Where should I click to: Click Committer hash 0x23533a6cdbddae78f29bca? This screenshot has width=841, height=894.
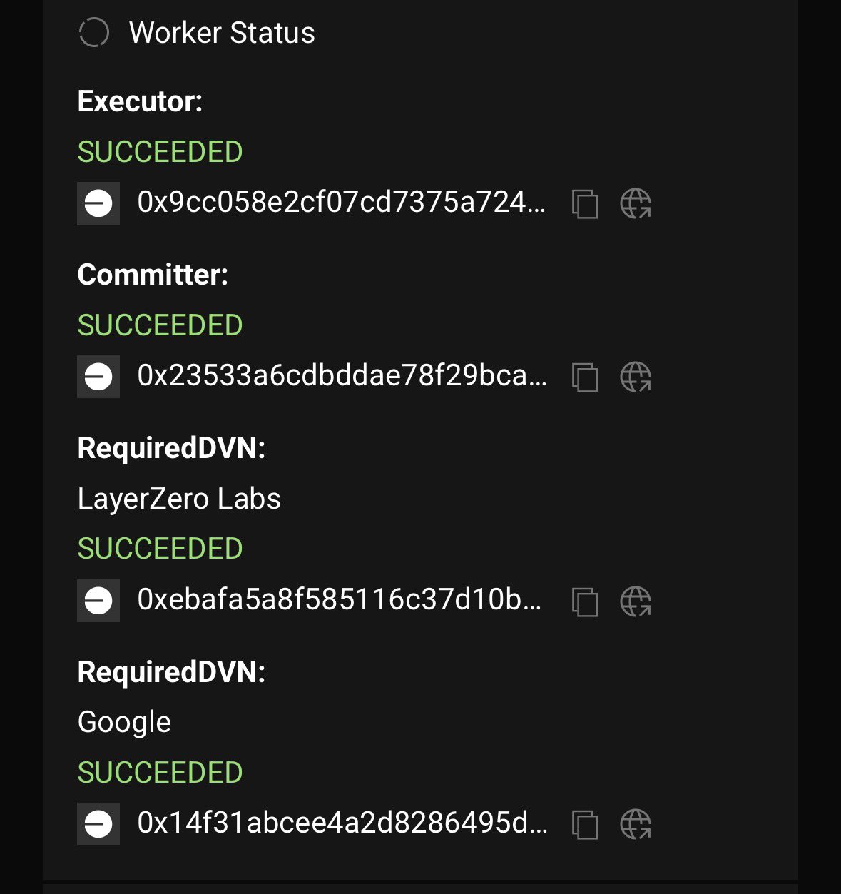(342, 375)
